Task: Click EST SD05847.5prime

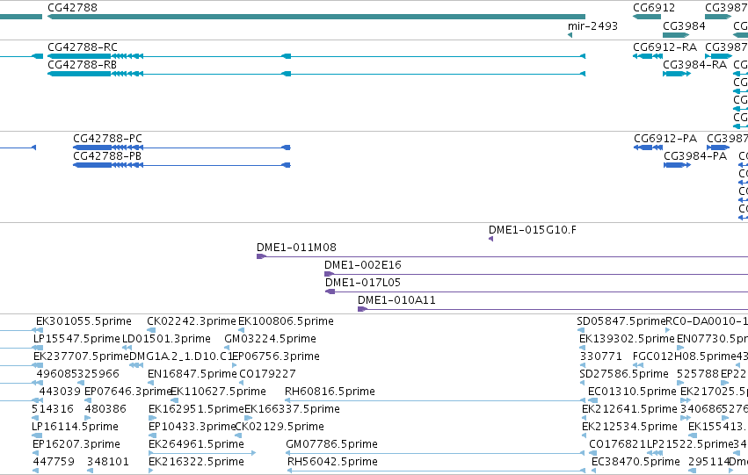Action: pyautogui.click(x=581, y=329)
